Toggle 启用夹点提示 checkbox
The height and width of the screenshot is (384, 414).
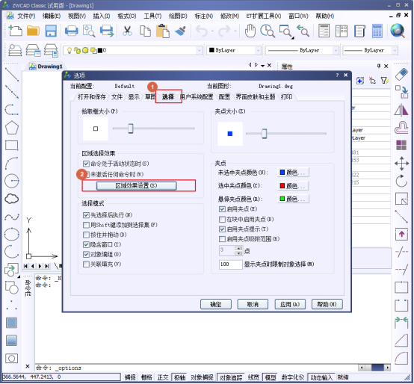pos(222,229)
